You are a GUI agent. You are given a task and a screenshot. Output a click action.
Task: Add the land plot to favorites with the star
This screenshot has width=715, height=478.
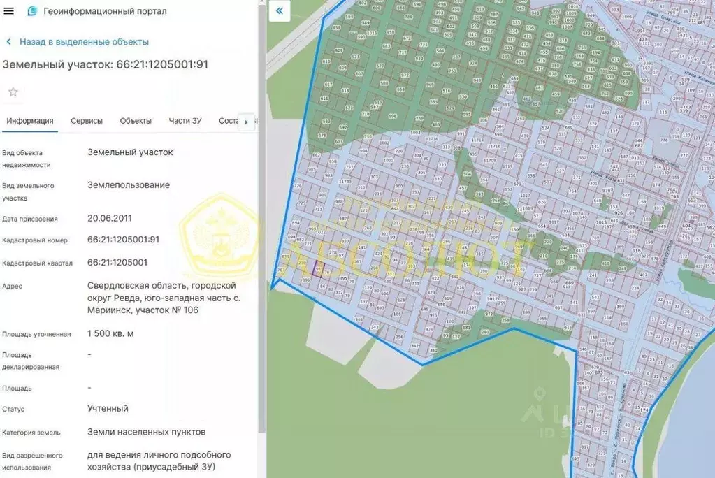click(13, 92)
